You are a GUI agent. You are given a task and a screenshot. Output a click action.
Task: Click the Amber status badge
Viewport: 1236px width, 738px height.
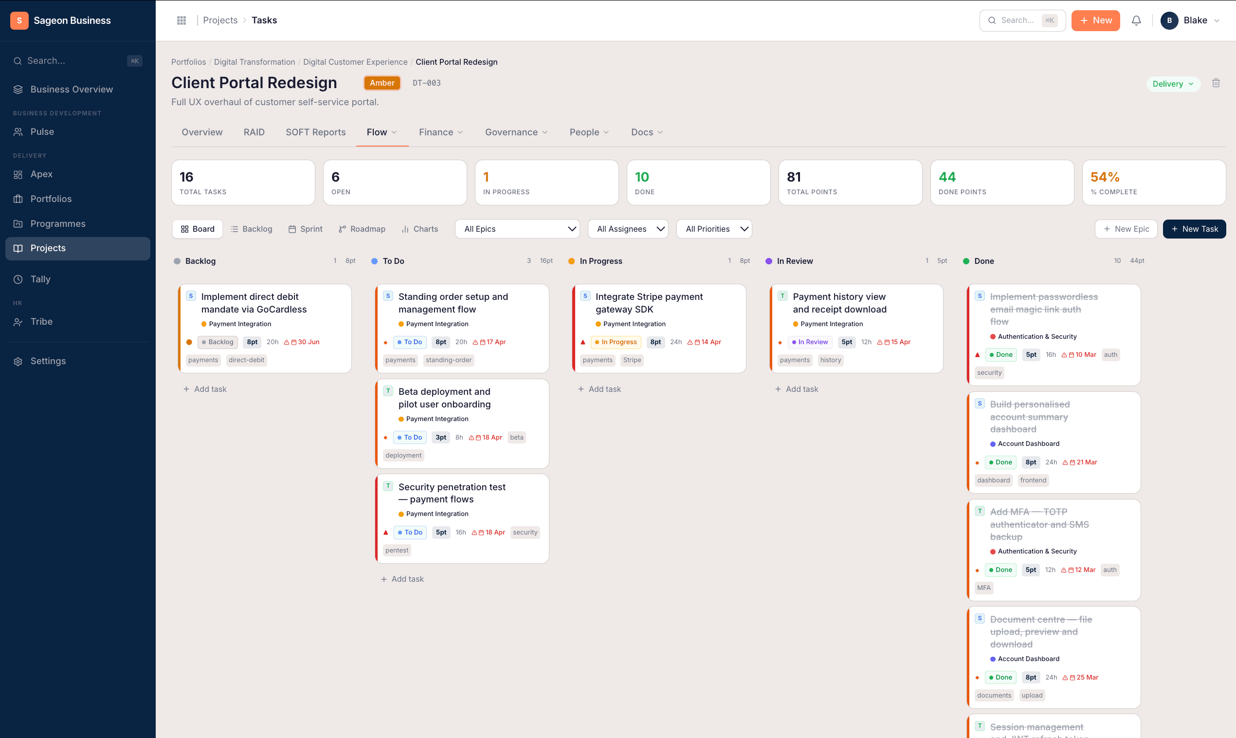pyautogui.click(x=382, y=83)
